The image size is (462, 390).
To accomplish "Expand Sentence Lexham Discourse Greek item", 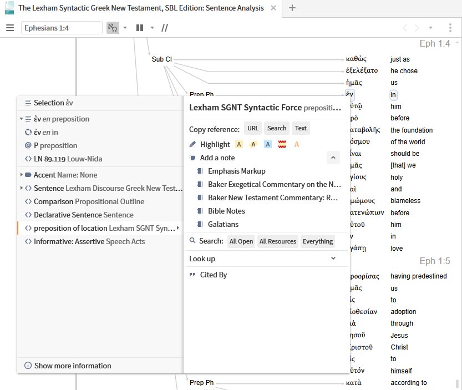I will (x=21, y=188).
